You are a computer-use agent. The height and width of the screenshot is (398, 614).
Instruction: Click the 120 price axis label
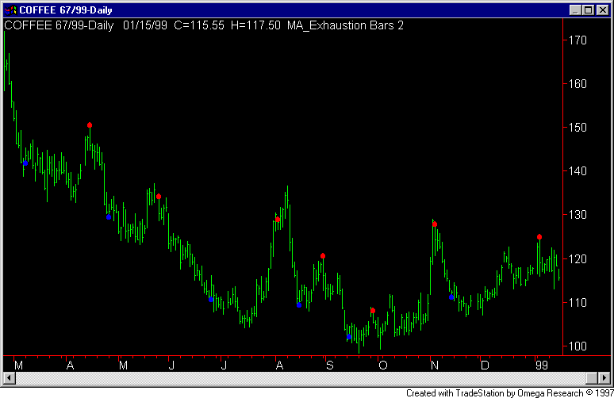tap(578, 258)
